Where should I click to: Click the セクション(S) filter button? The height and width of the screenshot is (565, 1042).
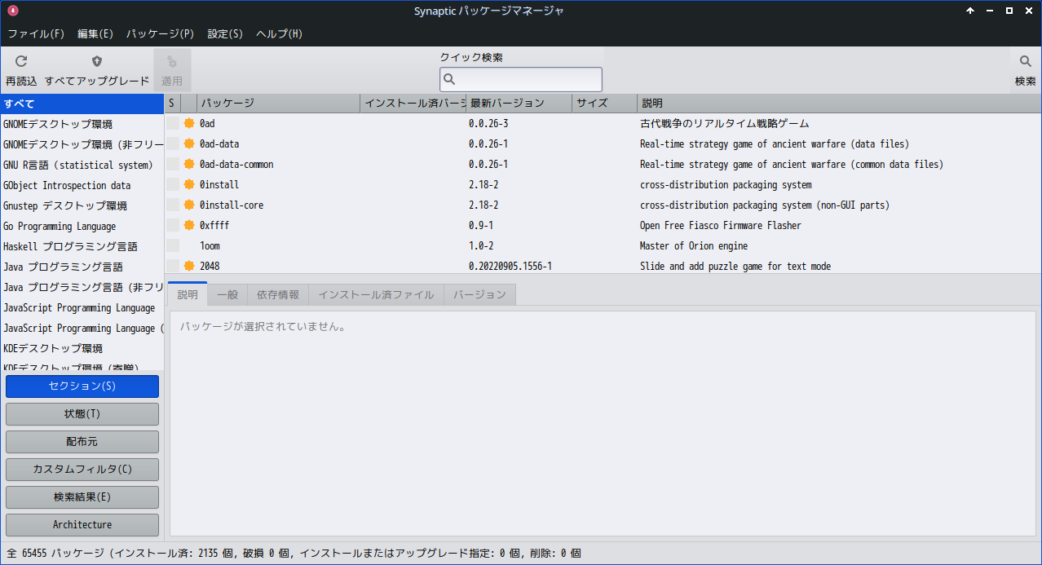click(x=82, y=386)
